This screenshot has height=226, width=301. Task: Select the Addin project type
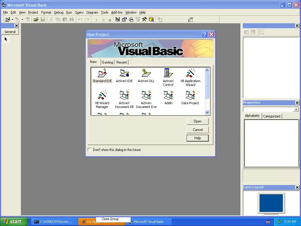coord(168,98)
